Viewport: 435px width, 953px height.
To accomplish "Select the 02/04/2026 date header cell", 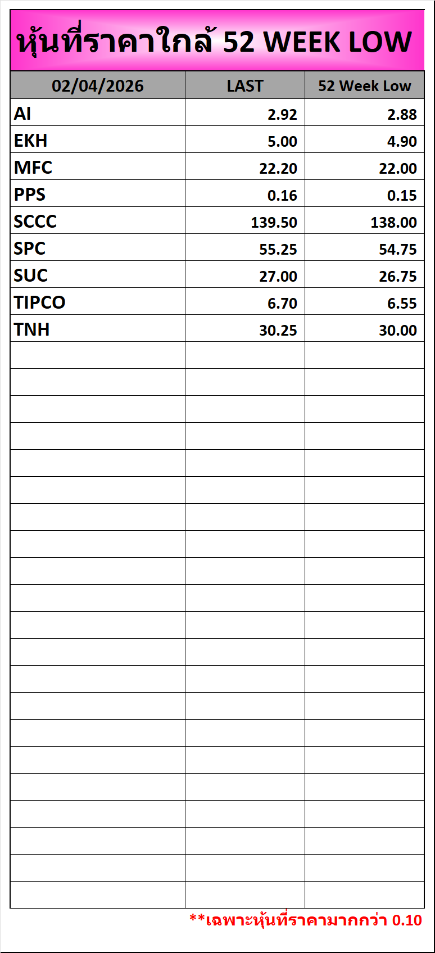I will pos(98,86).
